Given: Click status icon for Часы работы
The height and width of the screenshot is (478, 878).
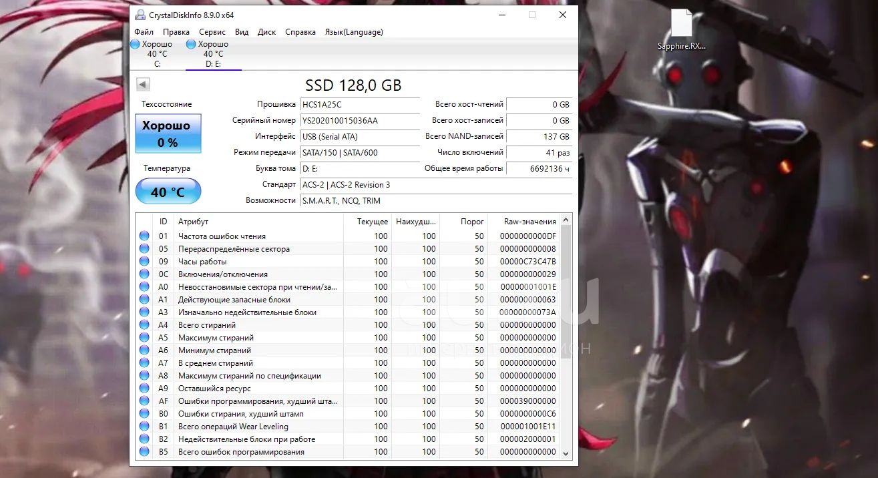Looking at the screenshot, I should (144, 261).
